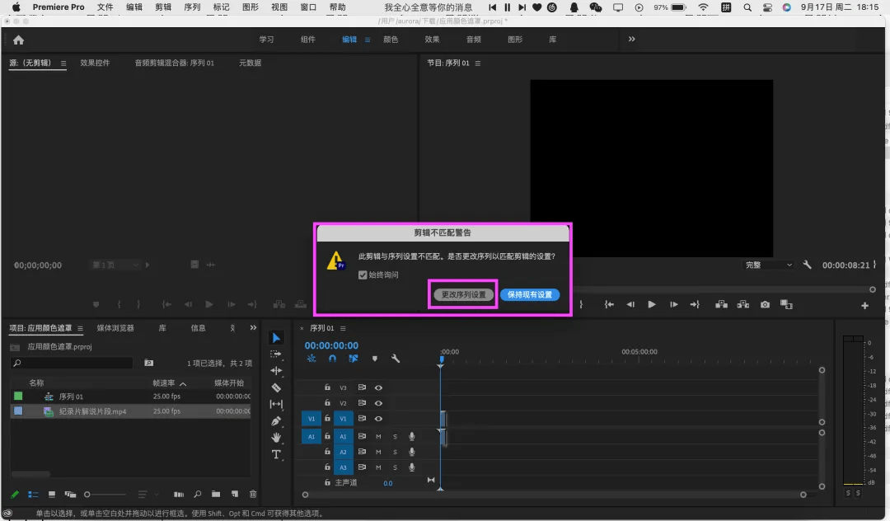Adjust the Project panel thumbnail zoom slider

[105, 495]
